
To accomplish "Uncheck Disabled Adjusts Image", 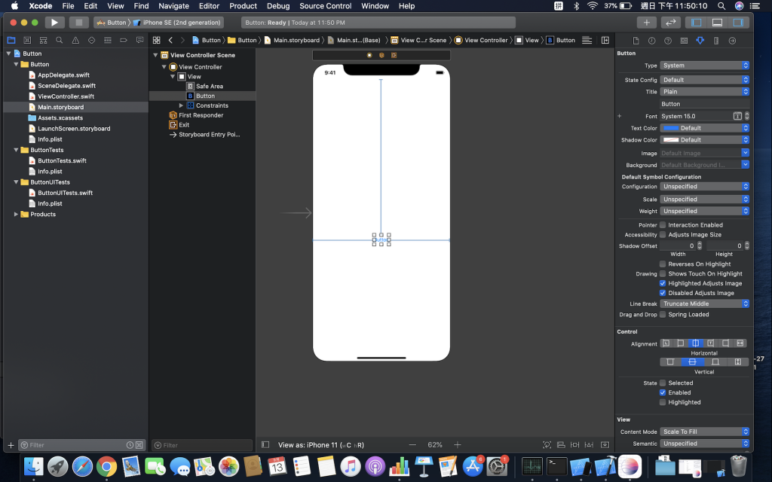I will [663, 293].
